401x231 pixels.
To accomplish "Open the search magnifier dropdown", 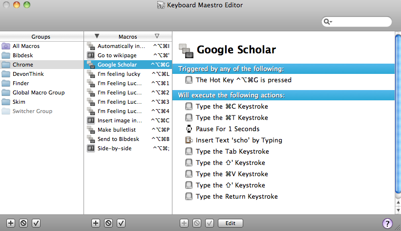I will click(x=328, y=22).
